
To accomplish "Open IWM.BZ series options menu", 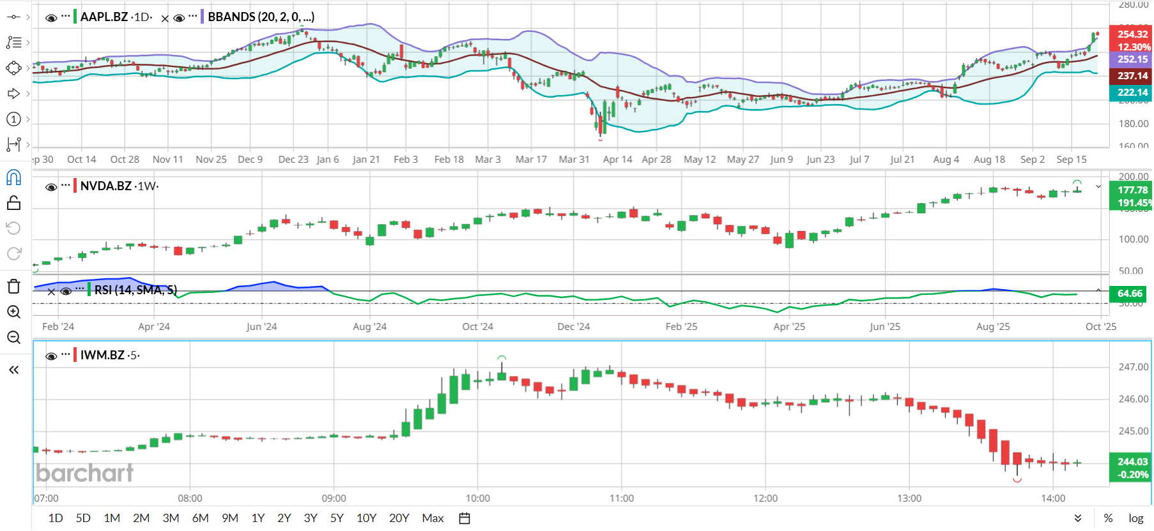I will [66, 354].
